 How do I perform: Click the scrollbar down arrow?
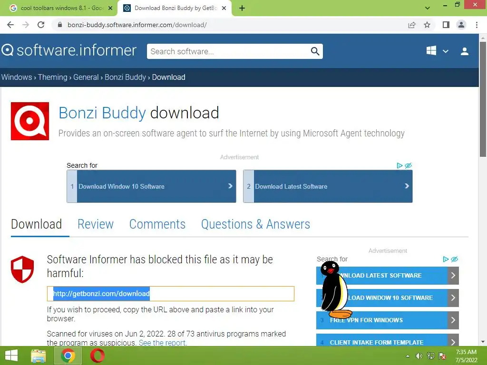point(483,342)
